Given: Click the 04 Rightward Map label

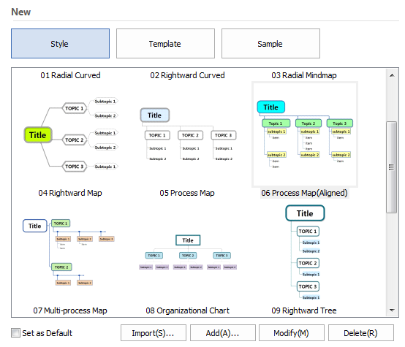Looking at the screenshot, I should (x=70, y=193).
